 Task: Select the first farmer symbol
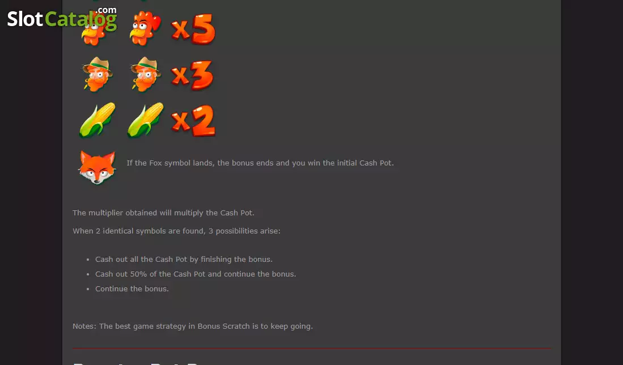tap(98, 74)
